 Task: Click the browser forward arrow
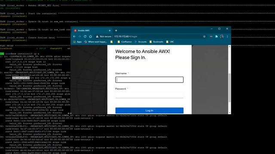pos(79,36)
